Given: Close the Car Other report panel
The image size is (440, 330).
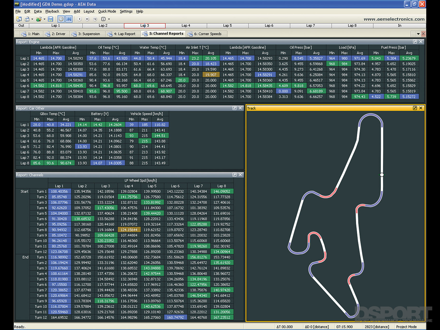Looking at the screenshot, I should pos(240,108).
